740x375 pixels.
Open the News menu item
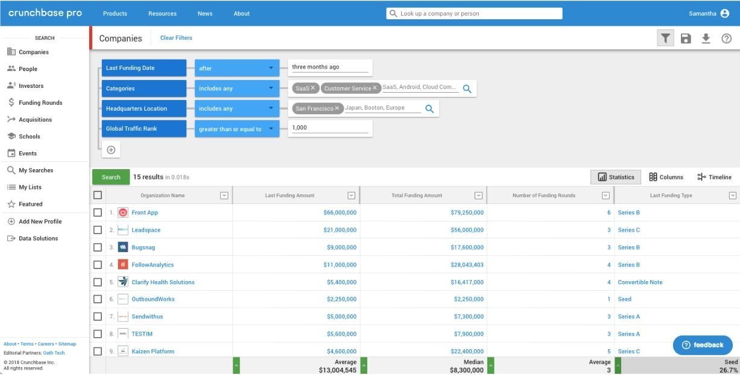(x=205, y=14)
